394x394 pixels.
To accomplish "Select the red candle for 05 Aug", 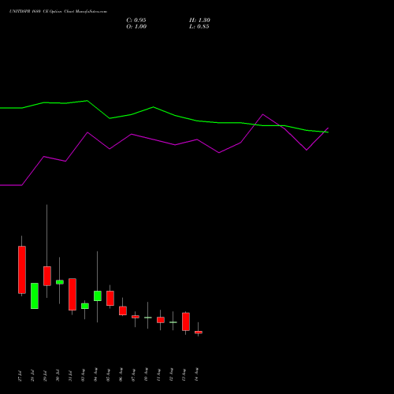I will 110,298.
